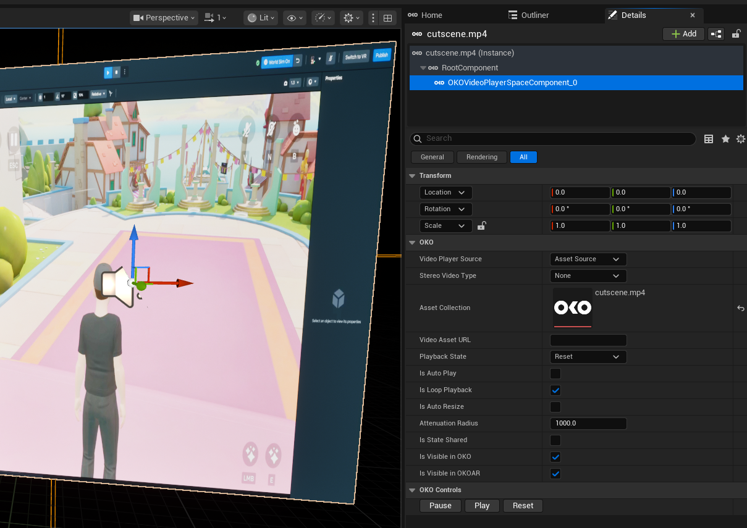Open the Scale type dropdown

(x=445, y=226)
